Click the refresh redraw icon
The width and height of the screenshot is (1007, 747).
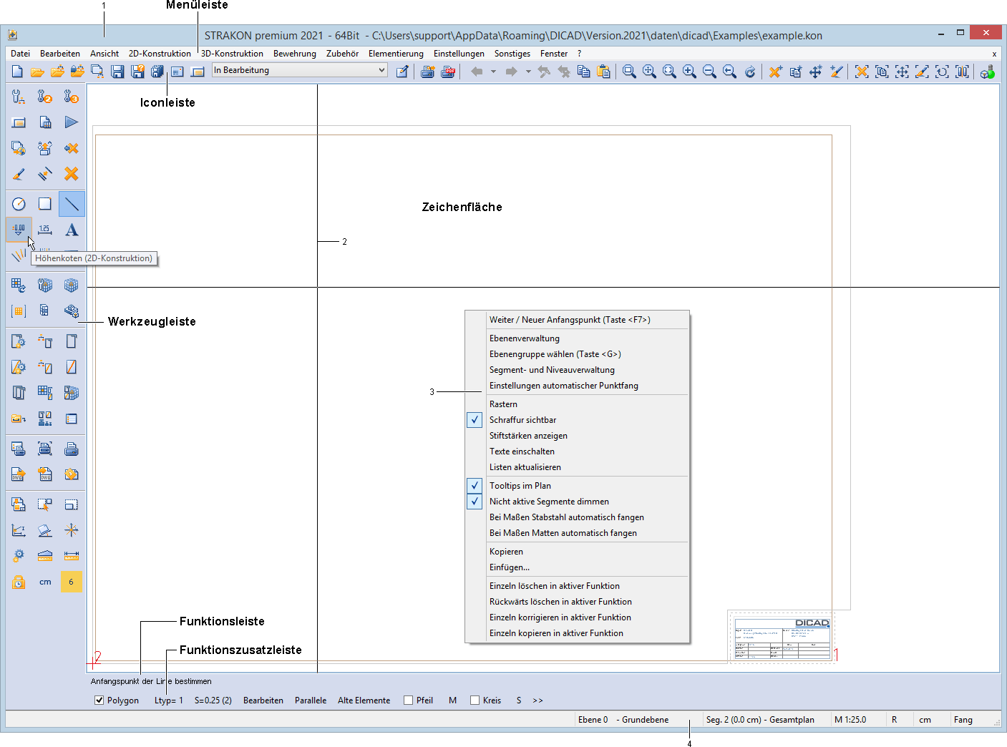tap(749, 71)
